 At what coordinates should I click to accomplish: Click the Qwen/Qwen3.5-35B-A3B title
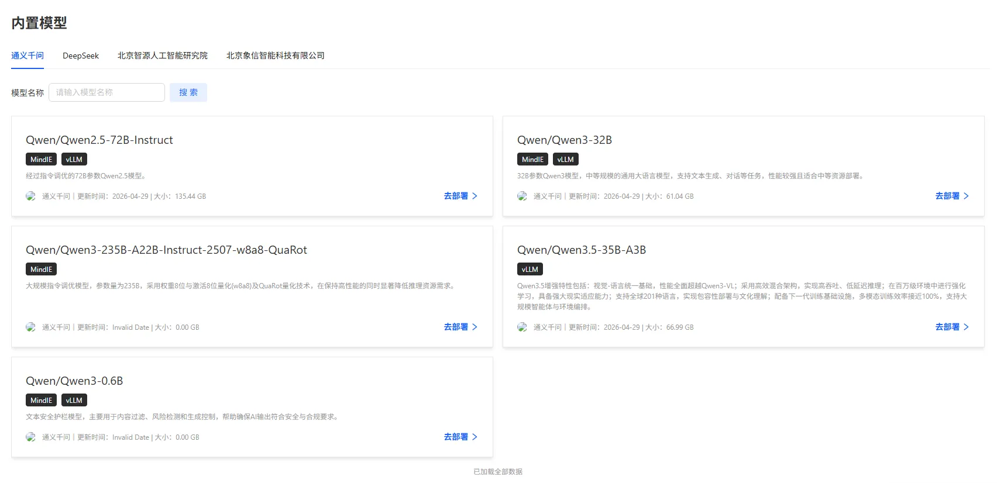pos(582,250)
